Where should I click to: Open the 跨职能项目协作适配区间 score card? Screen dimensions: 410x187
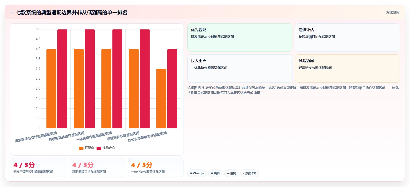(x=97, y=167)
